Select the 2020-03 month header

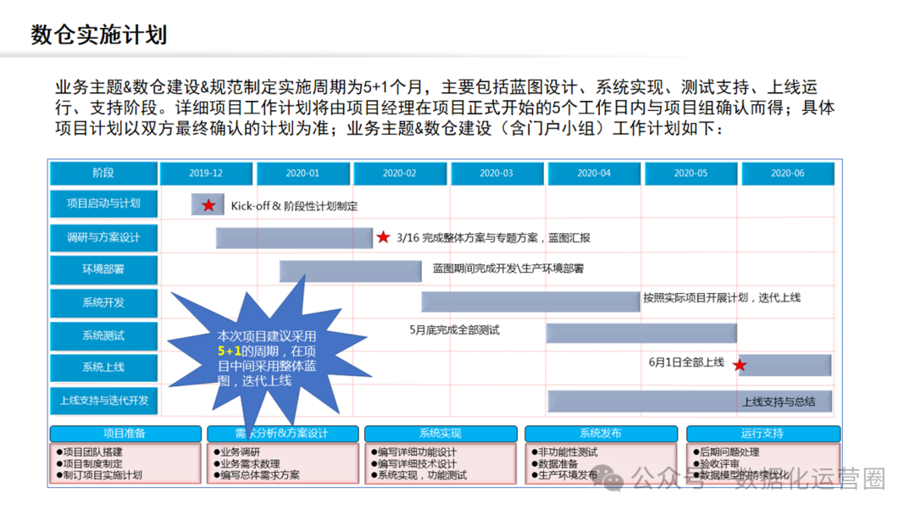point(496,174)
